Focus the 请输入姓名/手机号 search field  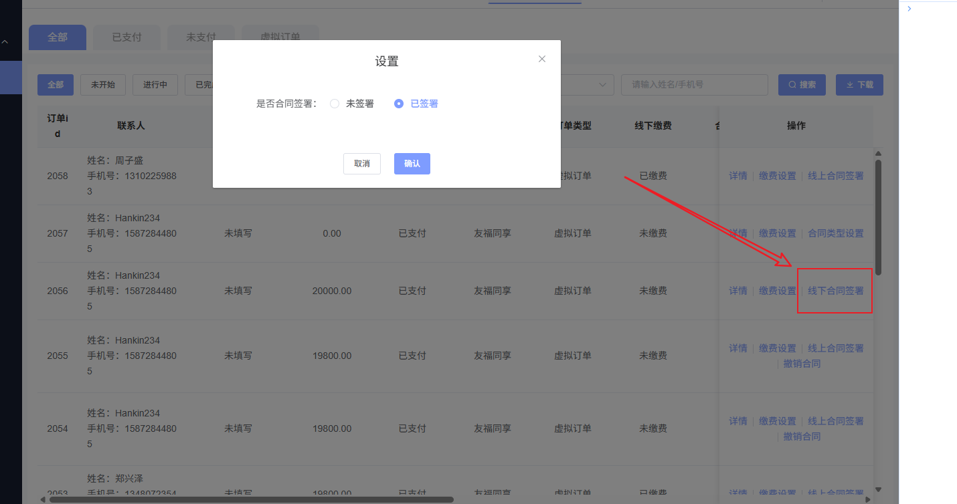click(694, 85)
